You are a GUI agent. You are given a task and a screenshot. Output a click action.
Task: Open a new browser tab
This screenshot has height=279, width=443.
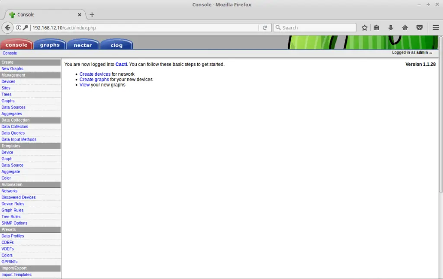click(x=92, y=15)
